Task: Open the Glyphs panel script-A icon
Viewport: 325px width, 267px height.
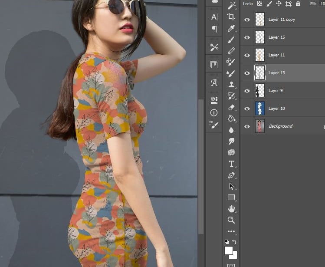Action: [214, 82]
